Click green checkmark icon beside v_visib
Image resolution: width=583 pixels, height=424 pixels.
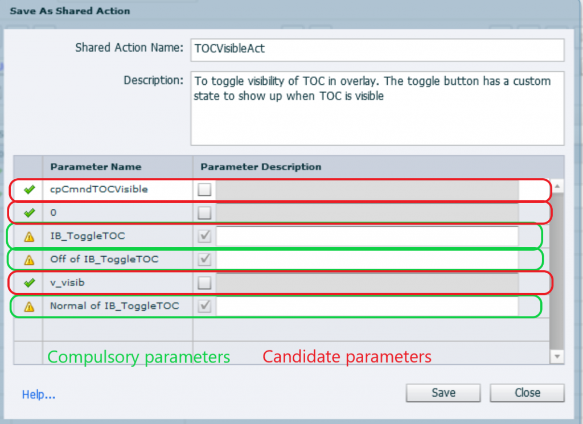pos(29,283)
